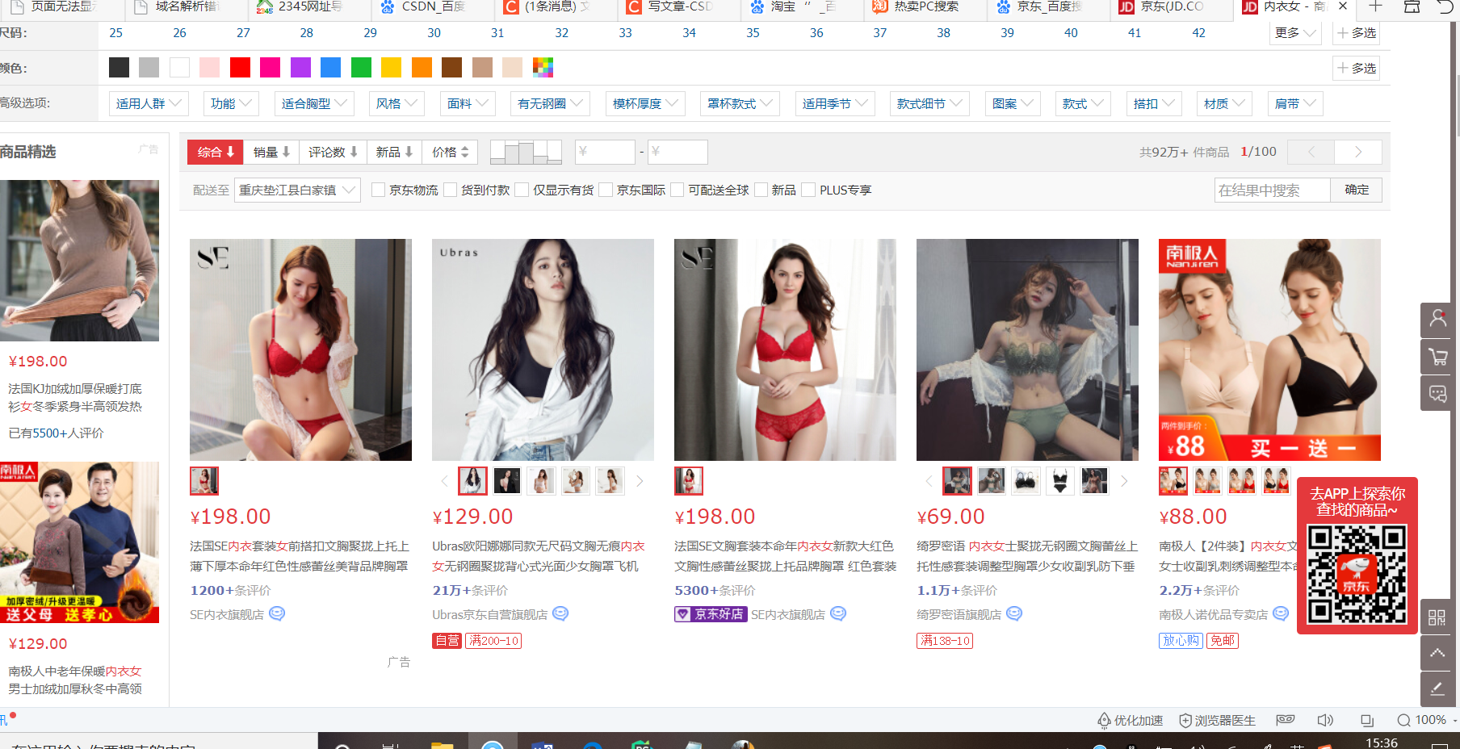This screenshot has width=1460, height=749.
Task: Click the layout view toggle icon
Action: 526,152
